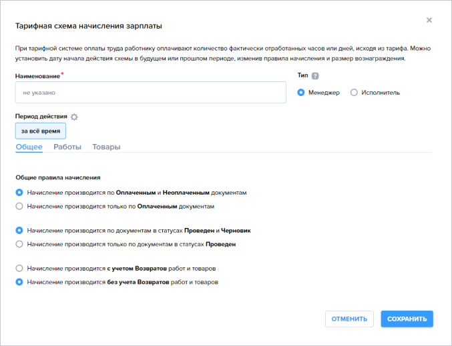Switch to the Работы tab

tap(67, 147)
